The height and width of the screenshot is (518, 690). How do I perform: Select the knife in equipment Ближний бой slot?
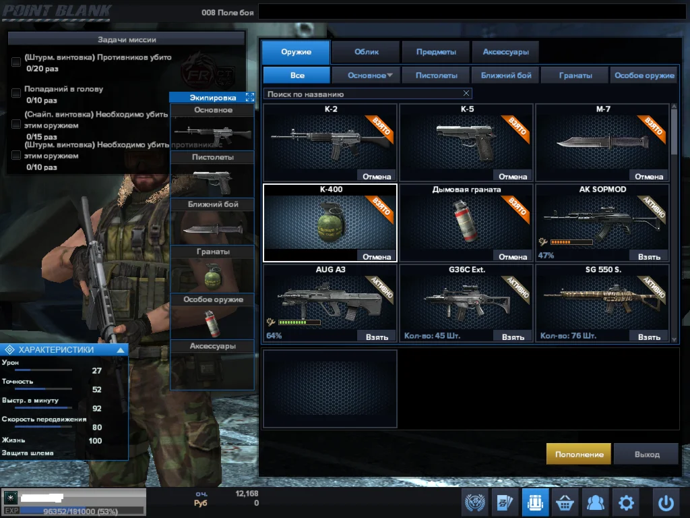click(x=212, y=228)
